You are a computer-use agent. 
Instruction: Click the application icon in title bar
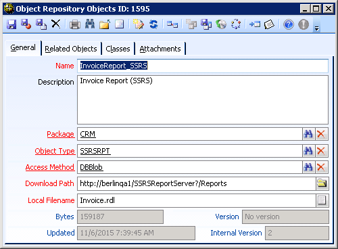point(9,9)
